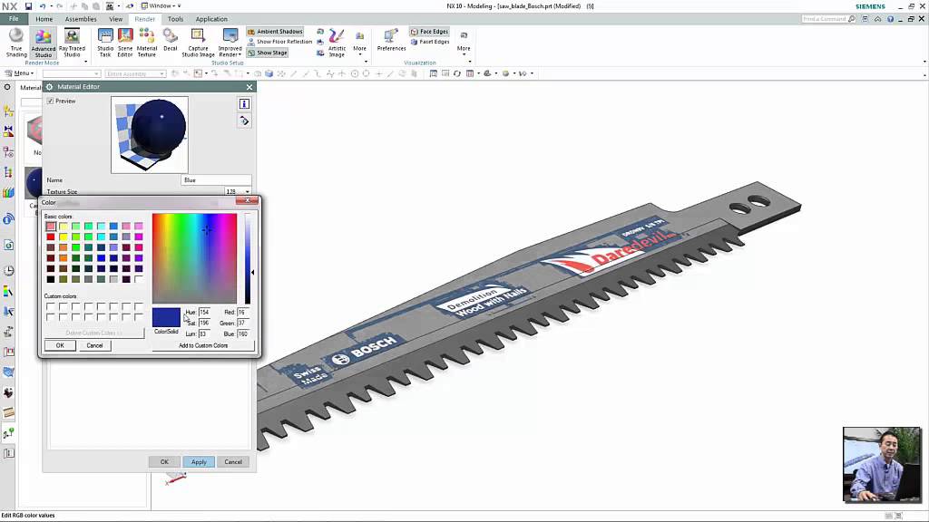The image size is (929, 522).
Task: Click the Undo arrow icon
Action: coord(43,6)
